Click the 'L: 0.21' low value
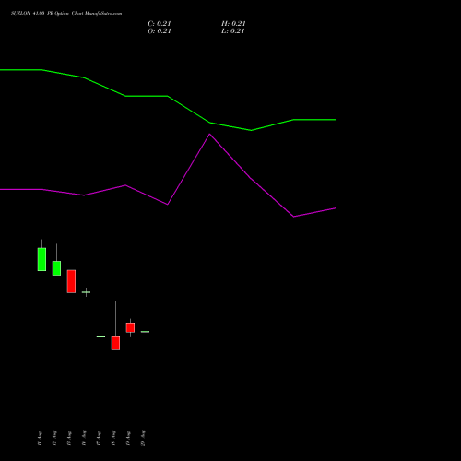The width and height of the screenshot is (461, 461). click(233, 31)
